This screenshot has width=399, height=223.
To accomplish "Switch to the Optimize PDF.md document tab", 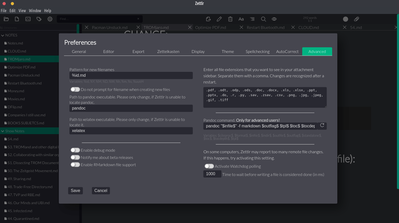I will click(211, 27).
